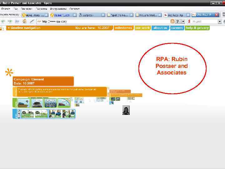Click the blue row label tab
Image resolution: width=225 pixels, height=169 pixels.
[x=15, y=114]
